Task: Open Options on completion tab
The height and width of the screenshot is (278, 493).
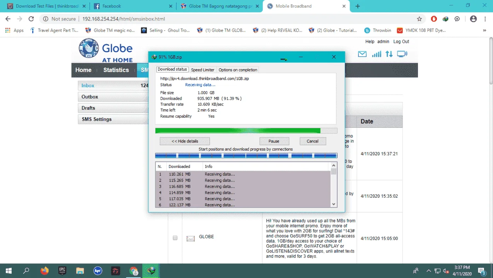Action: pyautogui.click(x=238, y=70)
